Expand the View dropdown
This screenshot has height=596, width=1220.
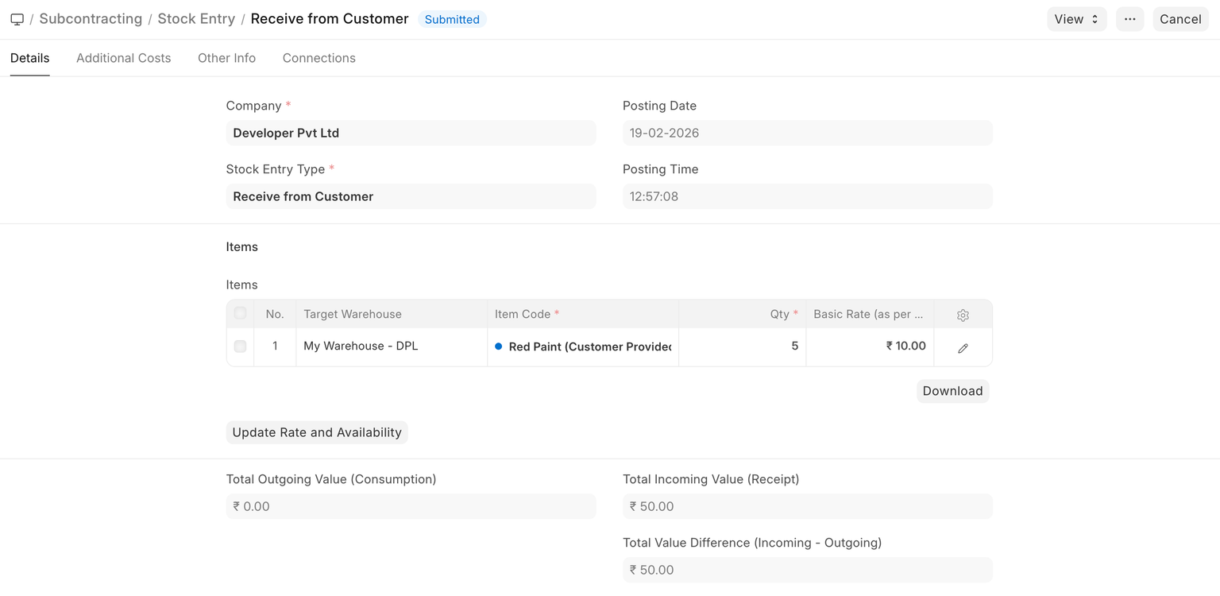1076,19
